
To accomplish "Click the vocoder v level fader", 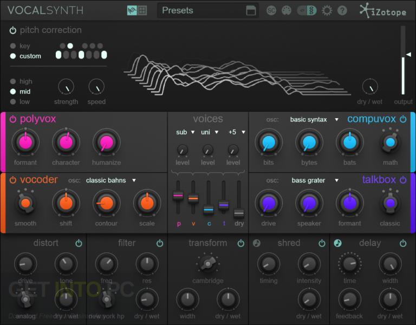I will (x=193, y=198).
